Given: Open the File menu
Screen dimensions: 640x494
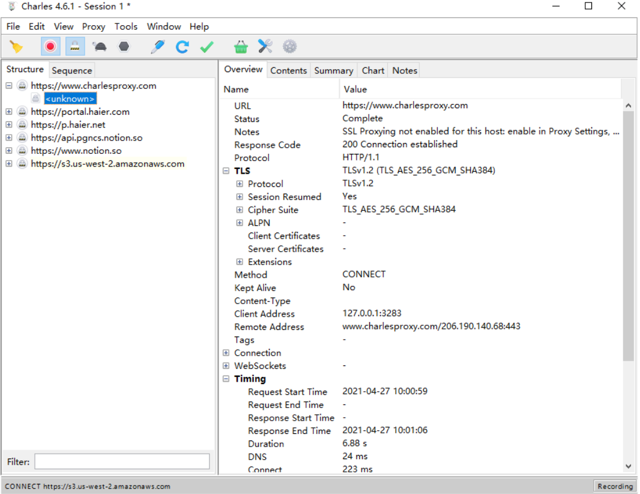Looking at the screenshot, I should [13, 26].
